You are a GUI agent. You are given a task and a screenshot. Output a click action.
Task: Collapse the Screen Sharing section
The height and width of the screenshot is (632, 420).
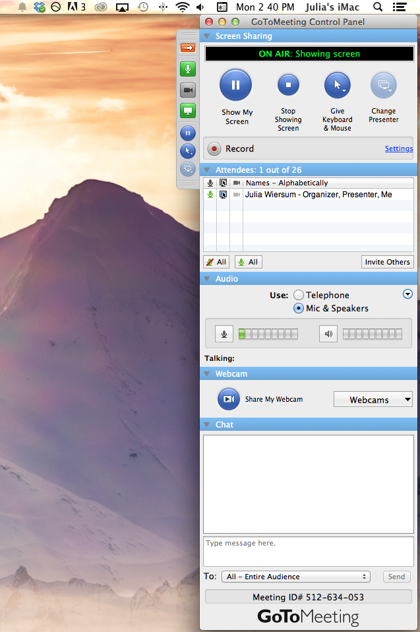(x=207, y=36)
